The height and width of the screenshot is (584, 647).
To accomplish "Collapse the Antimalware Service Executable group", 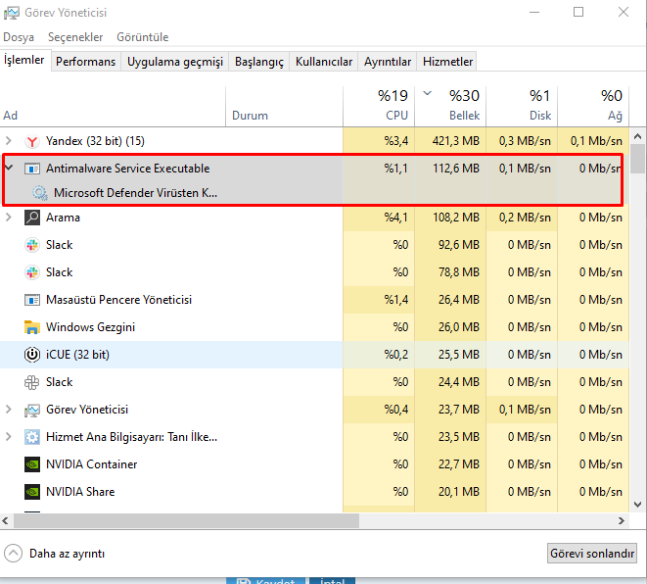I will click(9, 168).
